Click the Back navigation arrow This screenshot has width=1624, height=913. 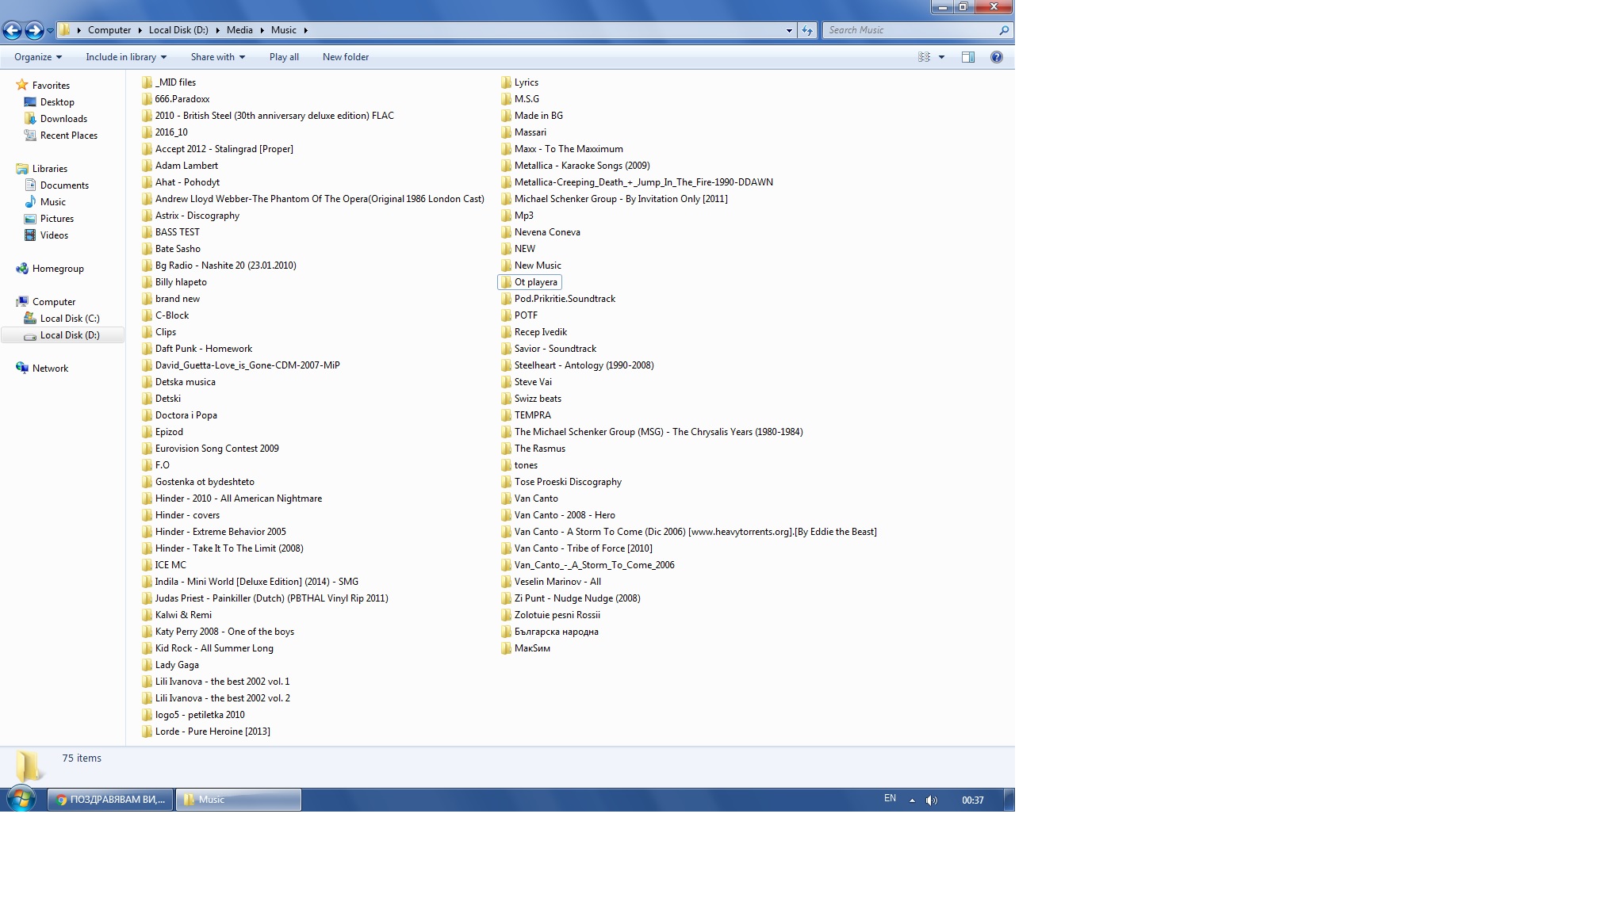coord(12,30)
